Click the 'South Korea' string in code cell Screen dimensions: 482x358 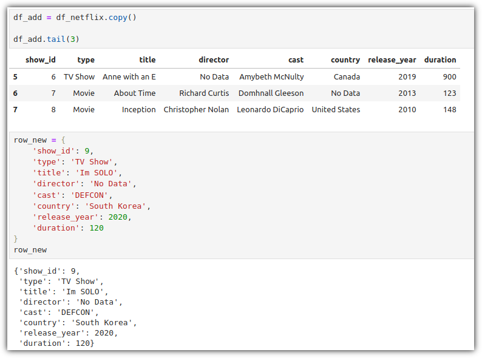tap(115, 206)
